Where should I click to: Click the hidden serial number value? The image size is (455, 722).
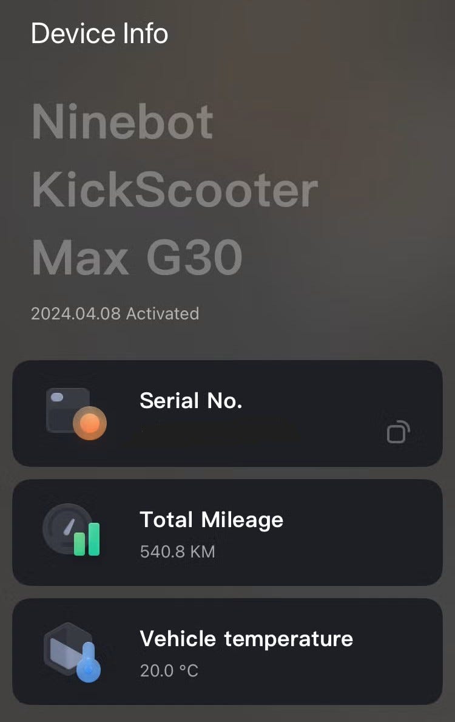tap(218, 431)
